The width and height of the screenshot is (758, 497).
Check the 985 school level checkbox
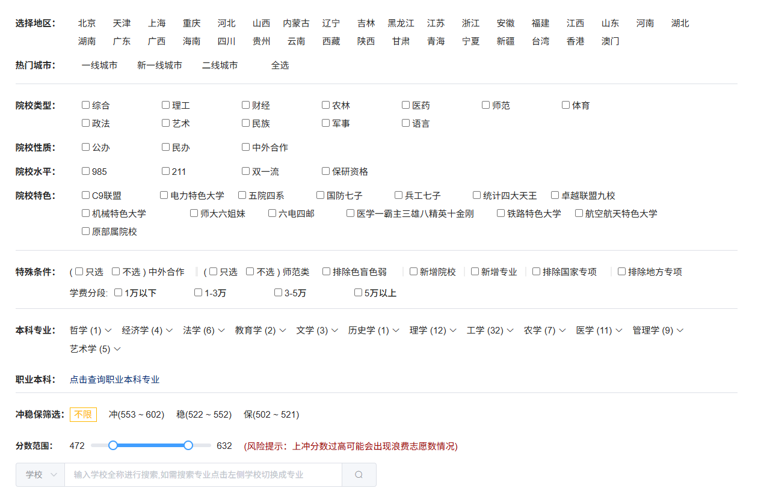tap(85, 171)
